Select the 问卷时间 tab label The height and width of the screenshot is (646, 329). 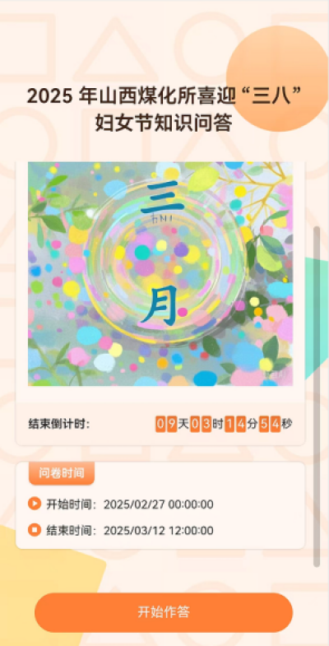coord(62,473)
